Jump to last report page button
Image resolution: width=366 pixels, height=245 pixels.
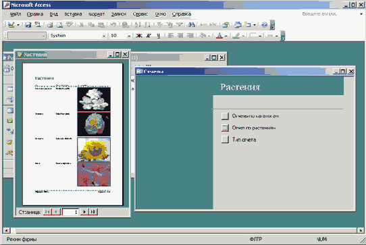[93, 212]
